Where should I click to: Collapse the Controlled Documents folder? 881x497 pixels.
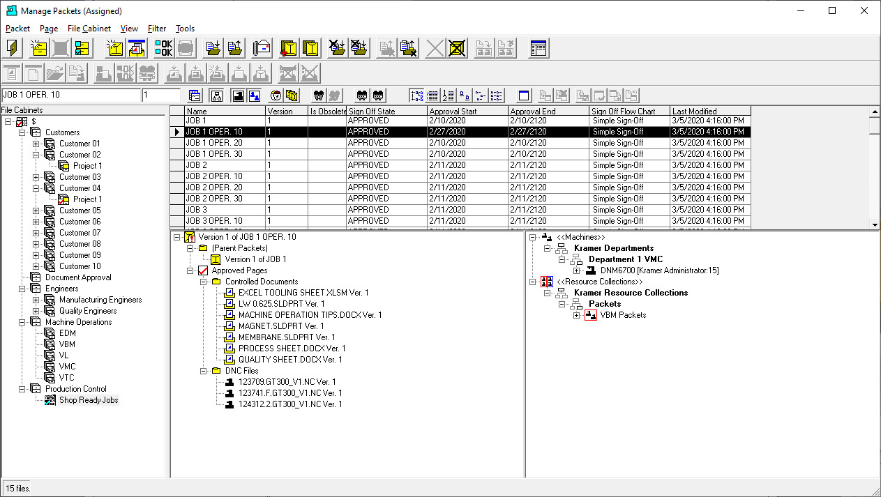click(203, 282)
